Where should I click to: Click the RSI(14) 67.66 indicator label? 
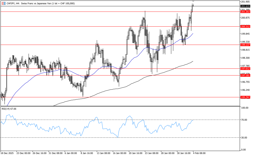pyautogui.click(x=9, y=109)
